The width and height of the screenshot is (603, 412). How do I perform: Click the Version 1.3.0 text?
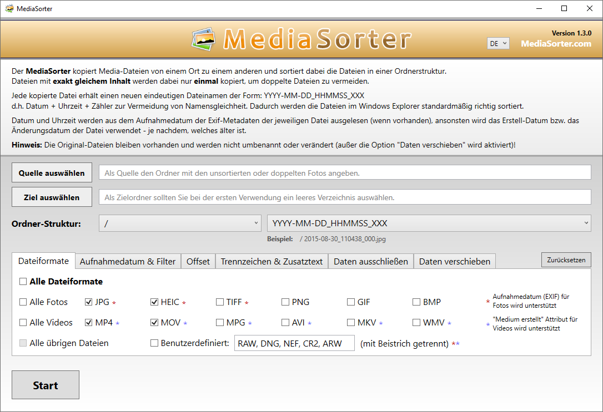click(x=571, y=33)
